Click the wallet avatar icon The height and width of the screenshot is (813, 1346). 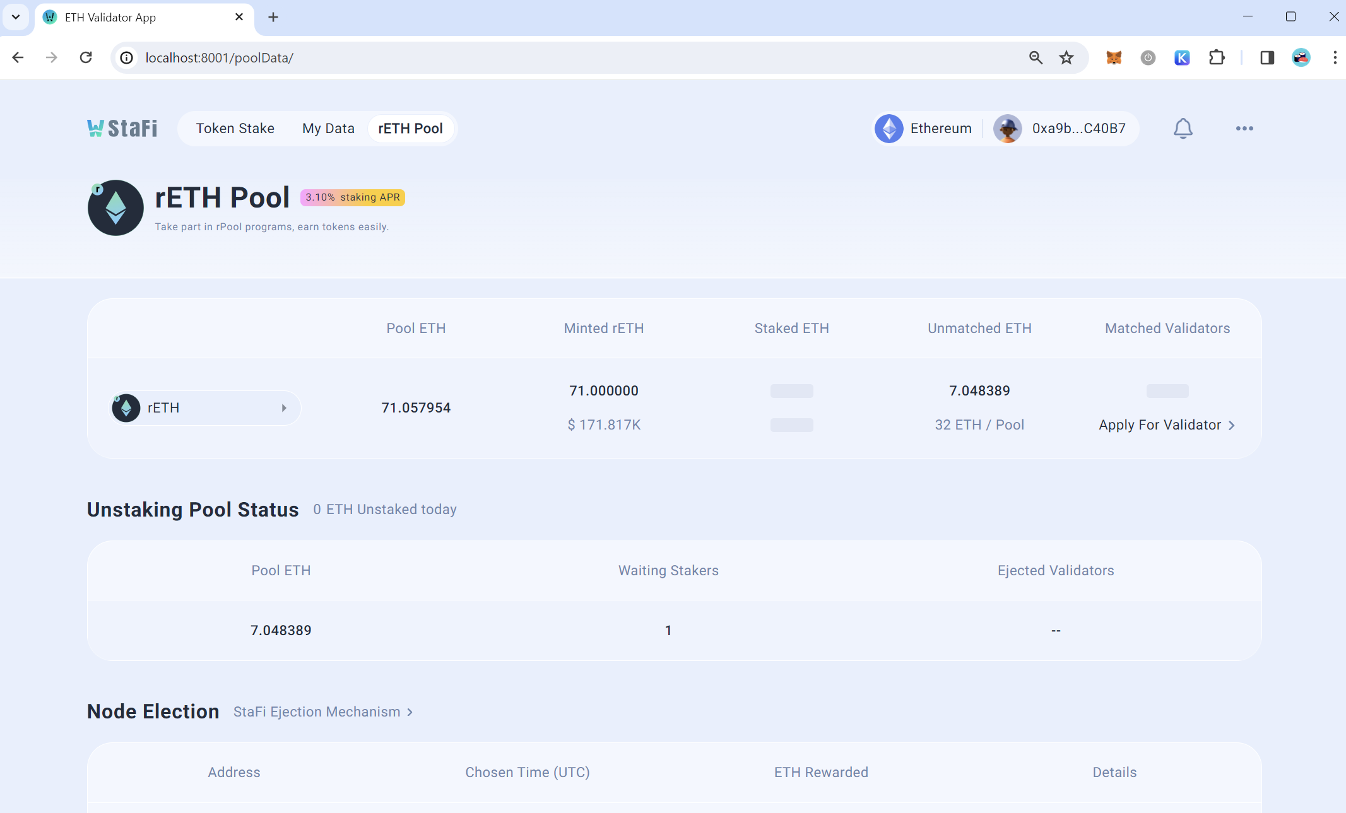pyautogui.click(x=1008, y=129)
